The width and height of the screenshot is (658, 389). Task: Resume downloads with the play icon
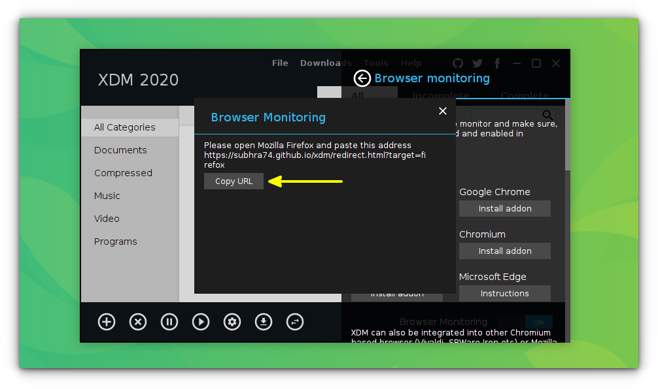pos(201,322)
